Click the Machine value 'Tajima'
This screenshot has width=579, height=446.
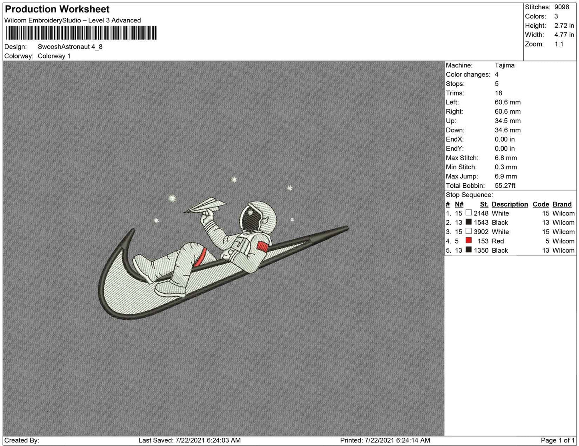(x=504, y=65)
